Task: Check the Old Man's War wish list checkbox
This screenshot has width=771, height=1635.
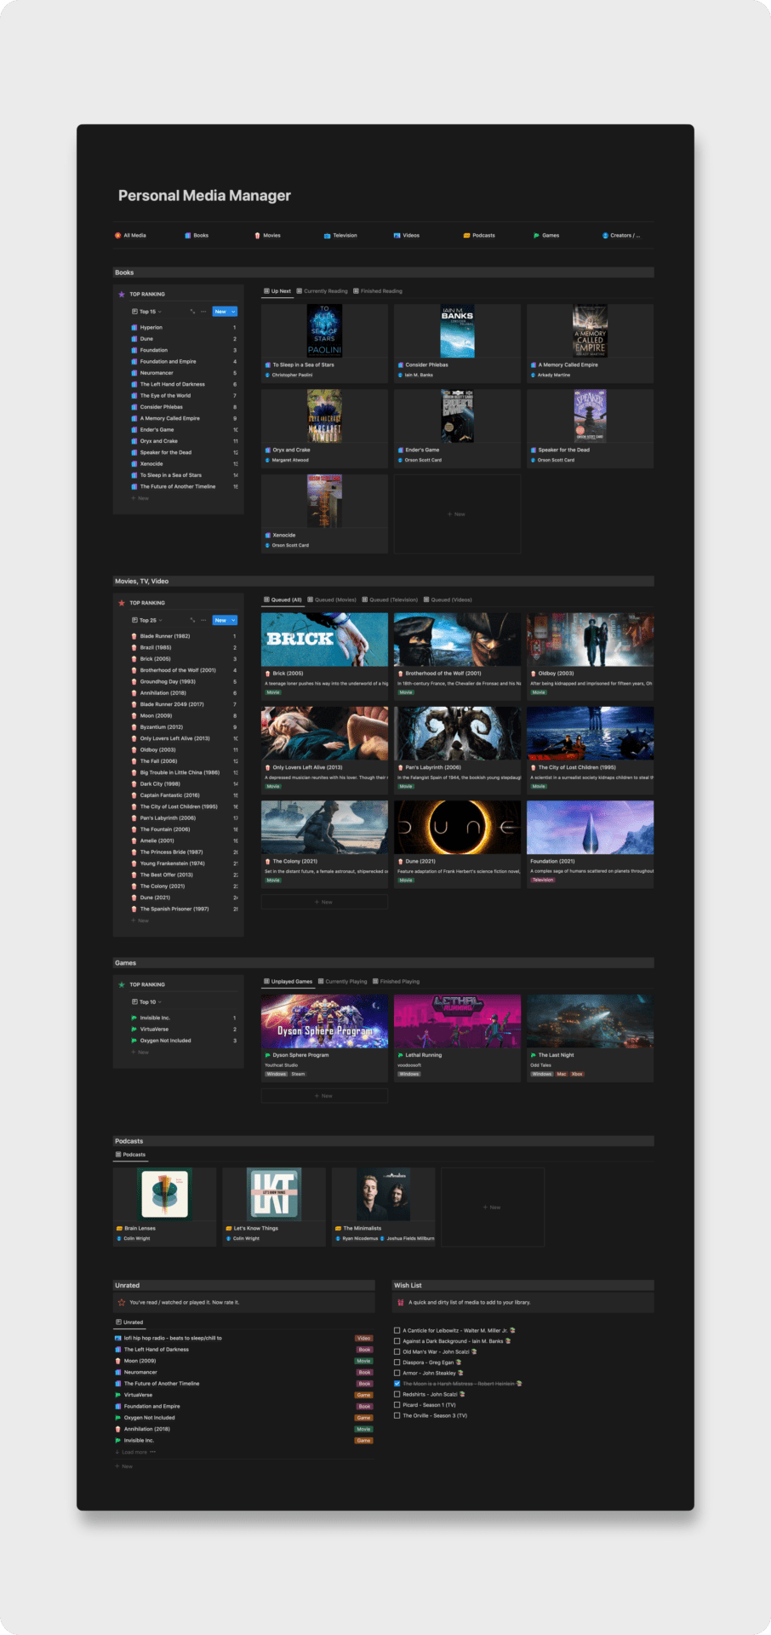Action: point(397,1351)
